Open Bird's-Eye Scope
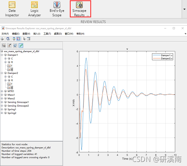This screenshot has height=166, width=187. [x=57, y=9]
